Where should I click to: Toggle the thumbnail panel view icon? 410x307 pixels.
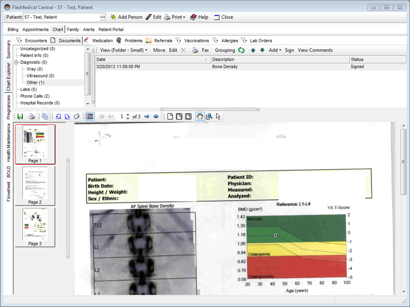pyautogui.click(x=90, y=116)
